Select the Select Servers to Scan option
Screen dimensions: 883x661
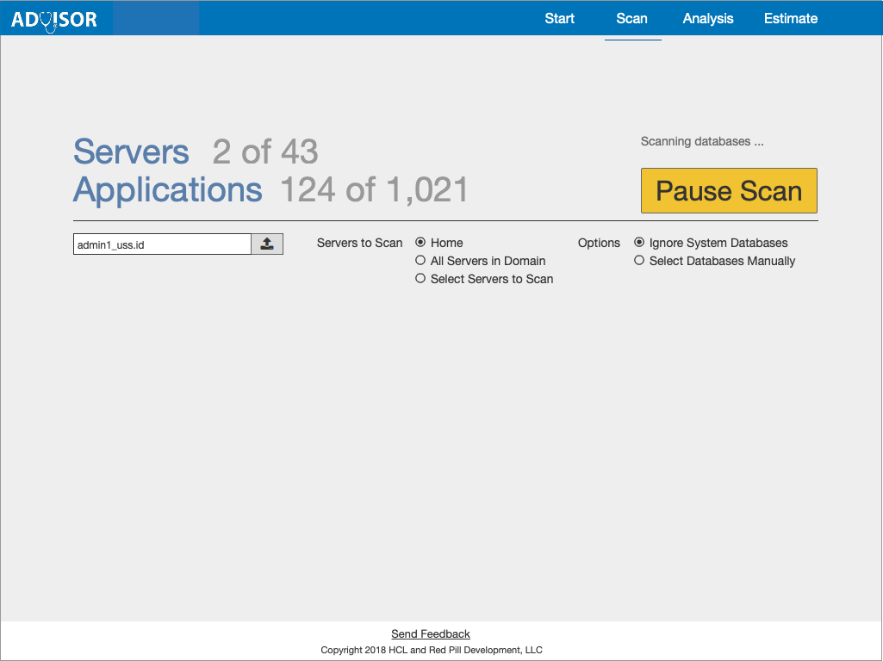coord(421,279)
